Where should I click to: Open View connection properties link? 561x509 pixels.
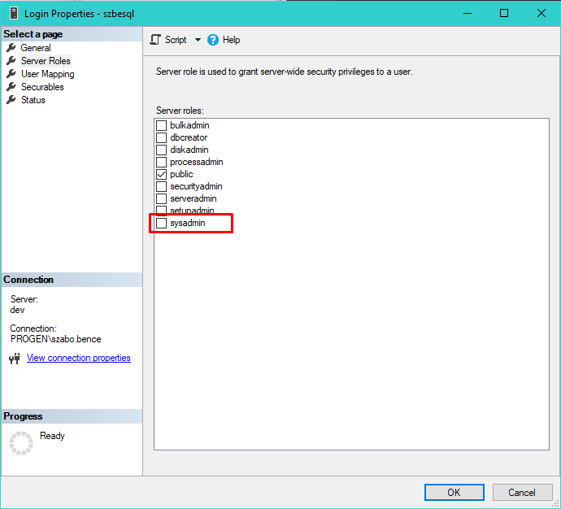tap(79, 358)
